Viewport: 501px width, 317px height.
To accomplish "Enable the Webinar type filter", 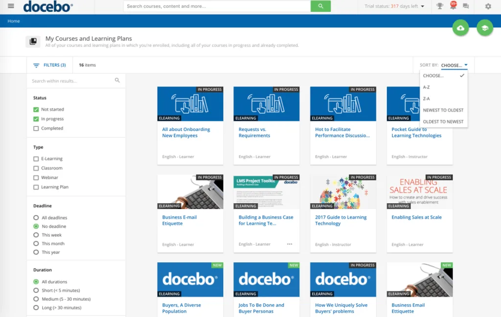I will tap(35, 177).
